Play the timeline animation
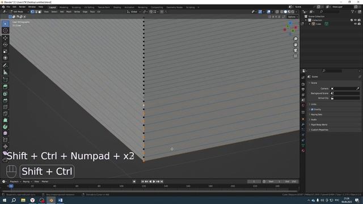The width and height of the screenshot is (363, 204). (x=154, y=181)
